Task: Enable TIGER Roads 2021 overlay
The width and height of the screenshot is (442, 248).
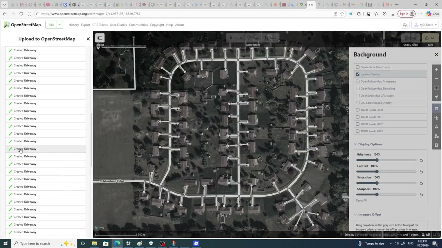Action: point(358,117)
